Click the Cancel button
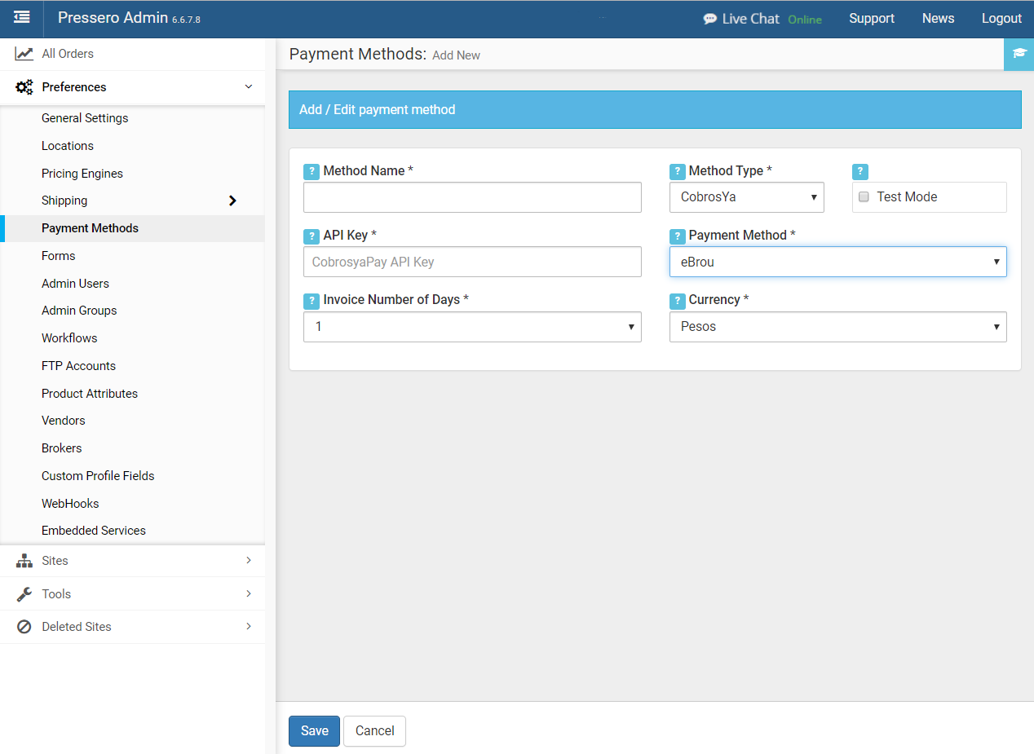Screen dimensions: 1034x754 (375, 731)
